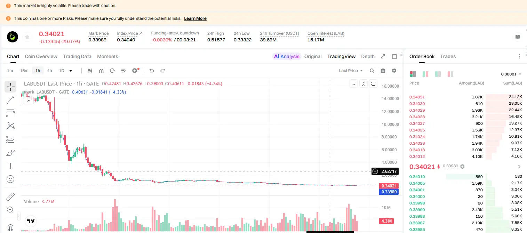The width and height of the screenshot is (527, 233).
Task: Activate the zoom in tool
Action: click(x=10, y=210)
